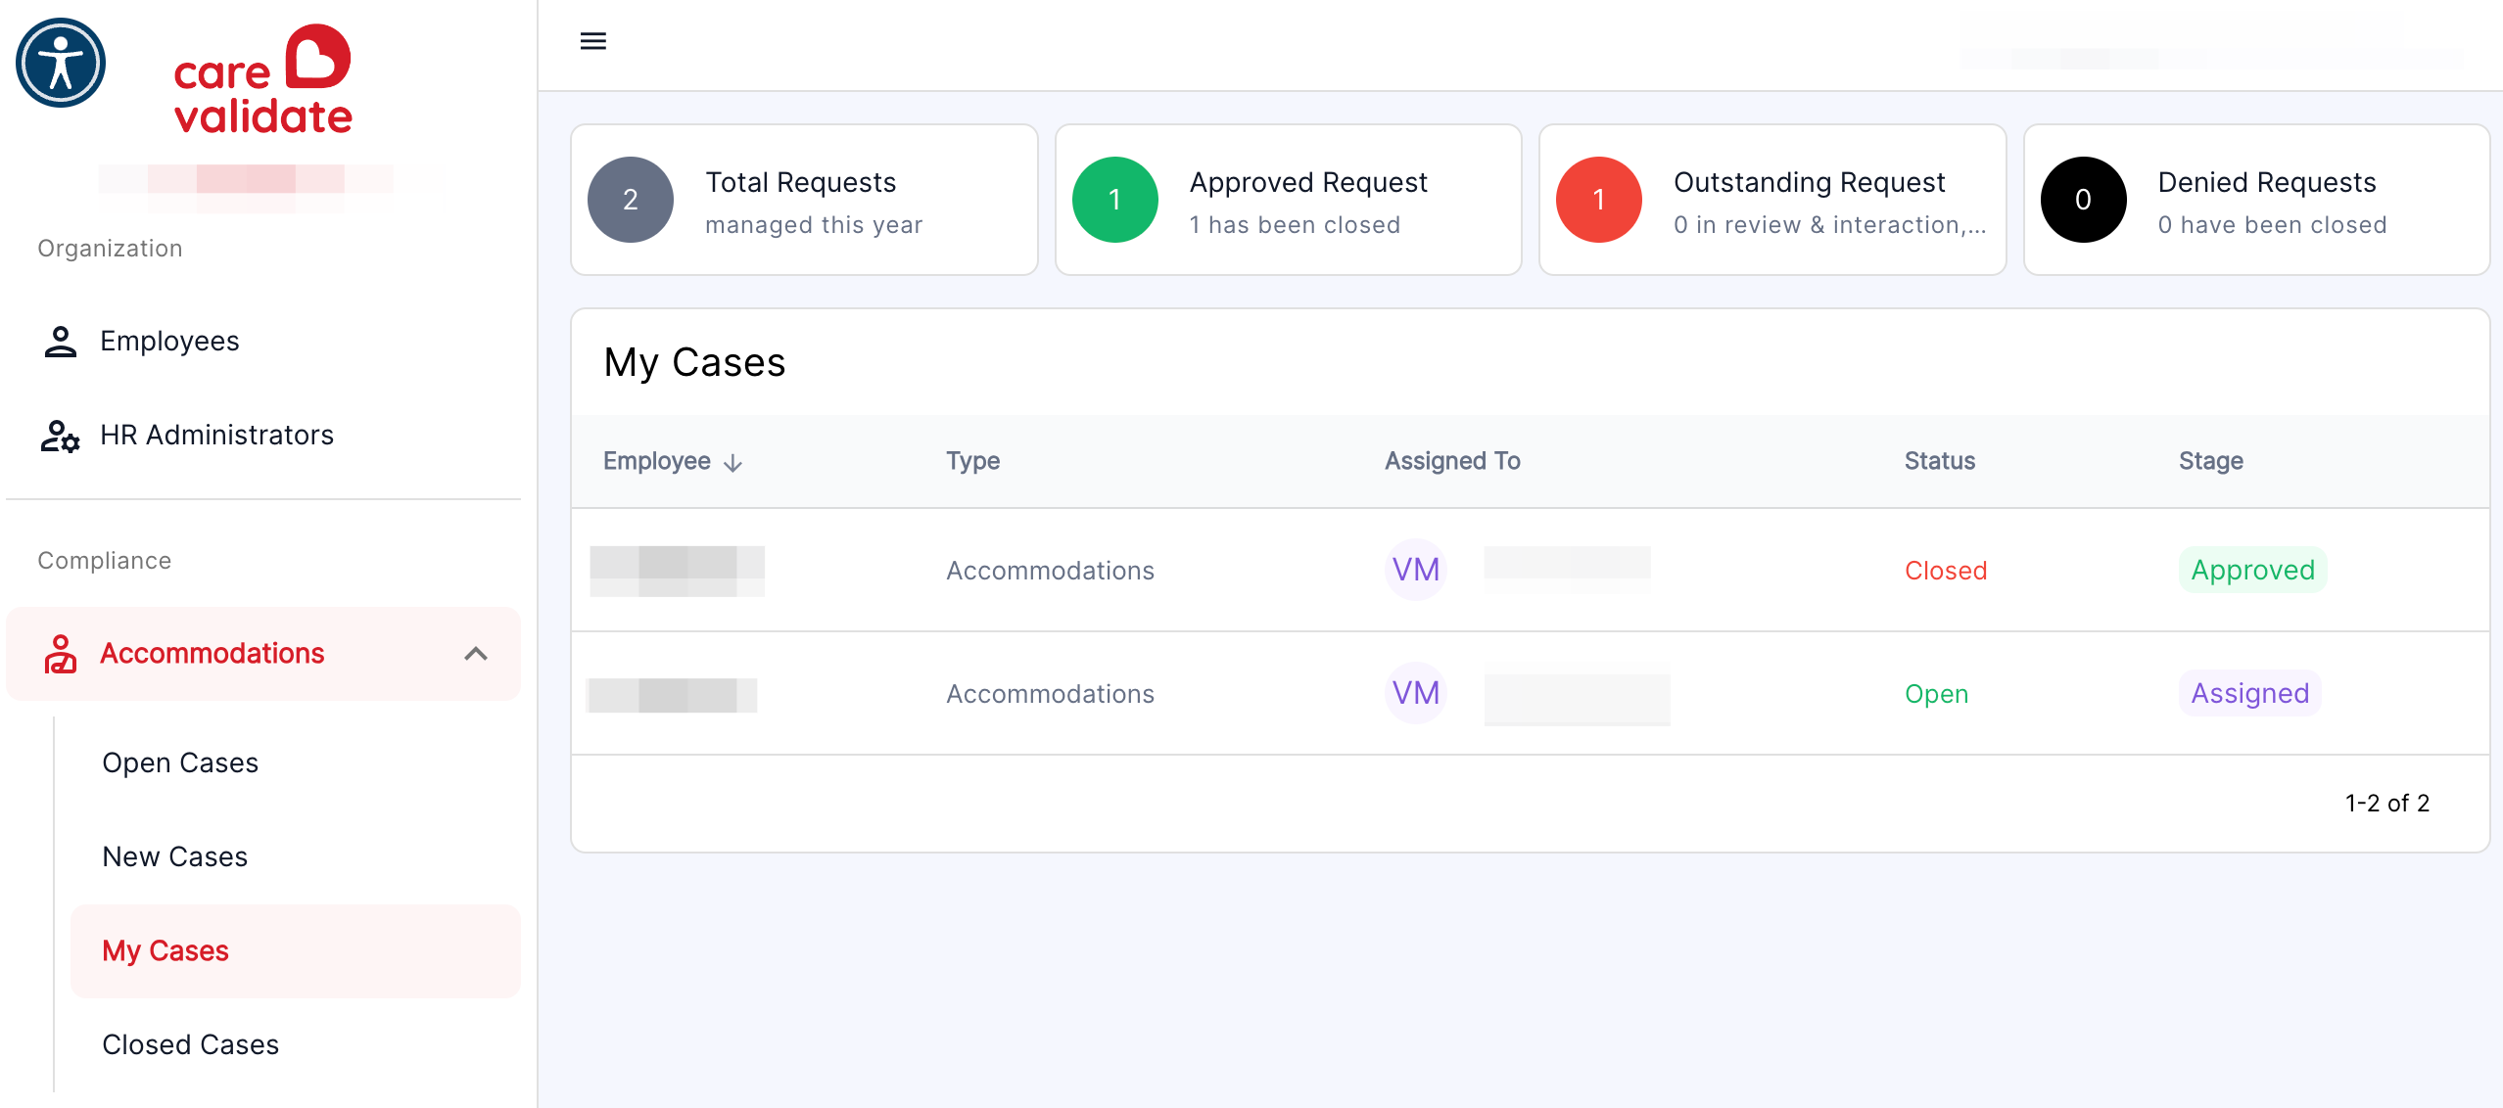Image resolution: width=2503 pixels, height=1108 pixels.
Task: Click the Outstanding Request title text
Action: pyautogui.click(x=1810, y=182)
